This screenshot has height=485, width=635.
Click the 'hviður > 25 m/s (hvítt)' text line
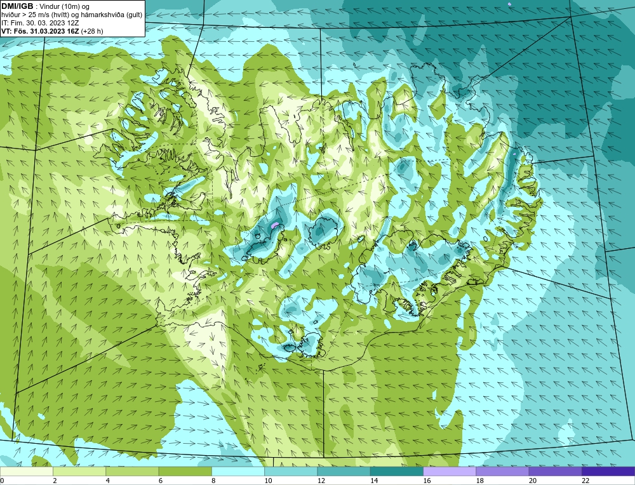[x=72, y=15]
